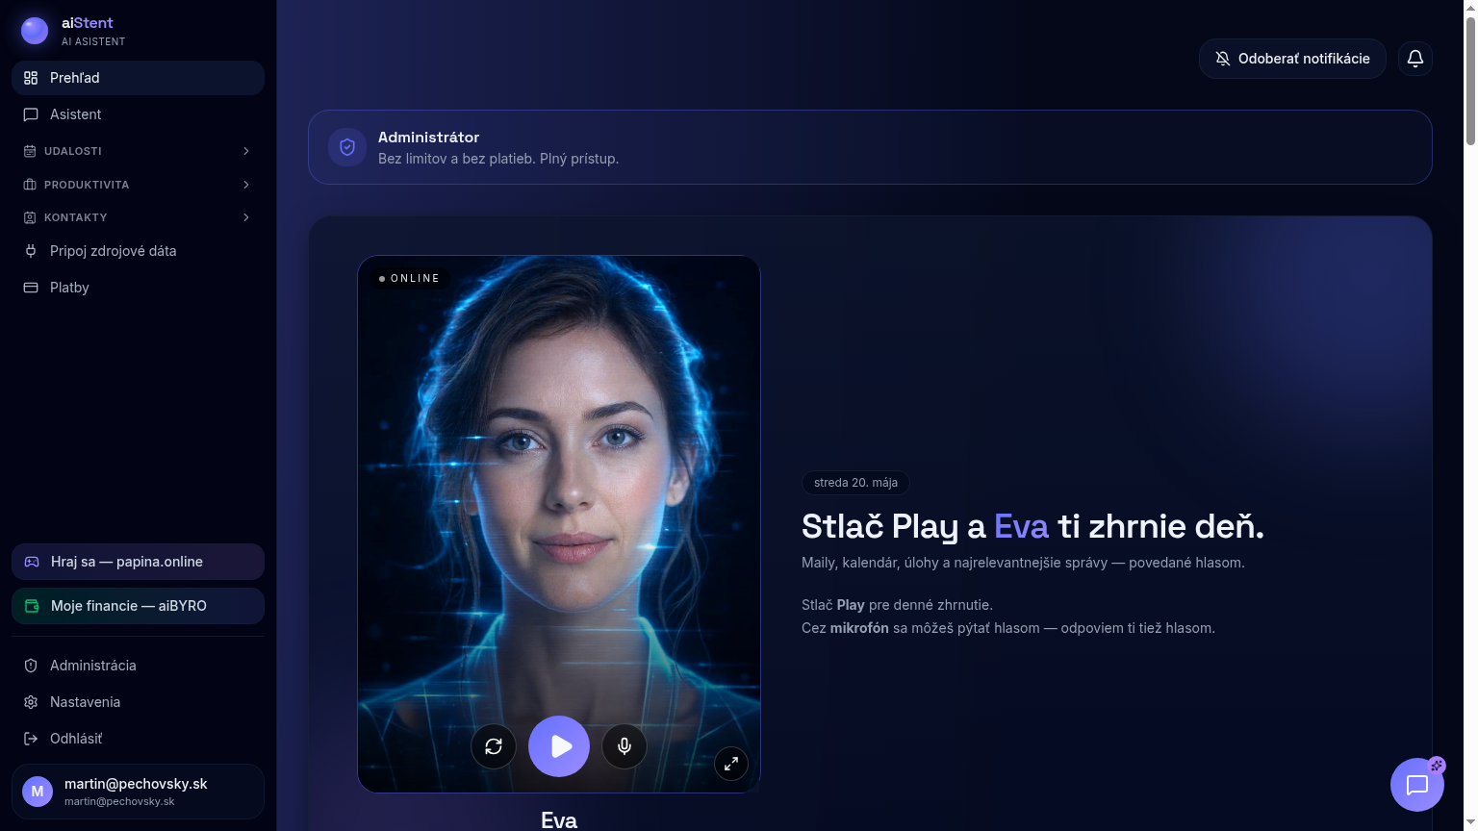Open the notifications bell
Image resolution: width=1478 pixels, height=831 pixels.
pyautogui.click(x=1415, y=59)
